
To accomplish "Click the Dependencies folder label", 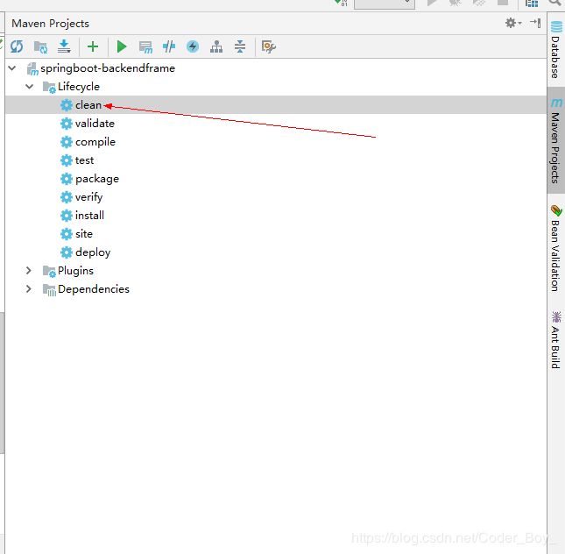I will 94,289.
